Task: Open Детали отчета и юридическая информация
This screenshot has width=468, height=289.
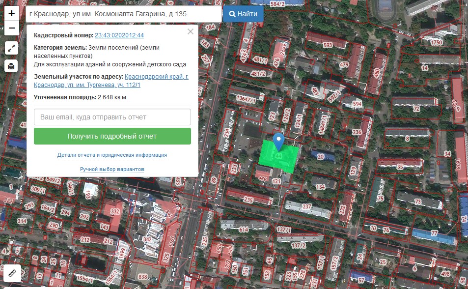Action: pyautogui.click(x=112, y=155)
